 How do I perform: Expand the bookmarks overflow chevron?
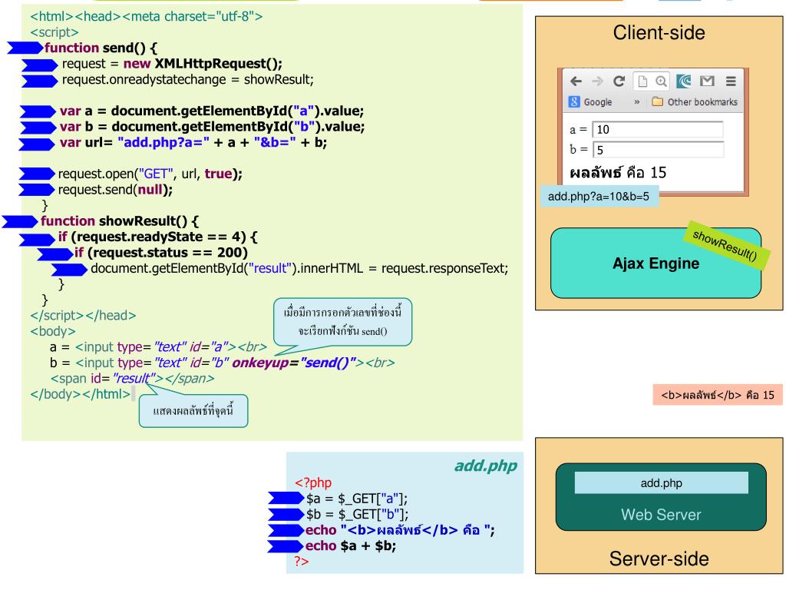(x=636, y=102)
